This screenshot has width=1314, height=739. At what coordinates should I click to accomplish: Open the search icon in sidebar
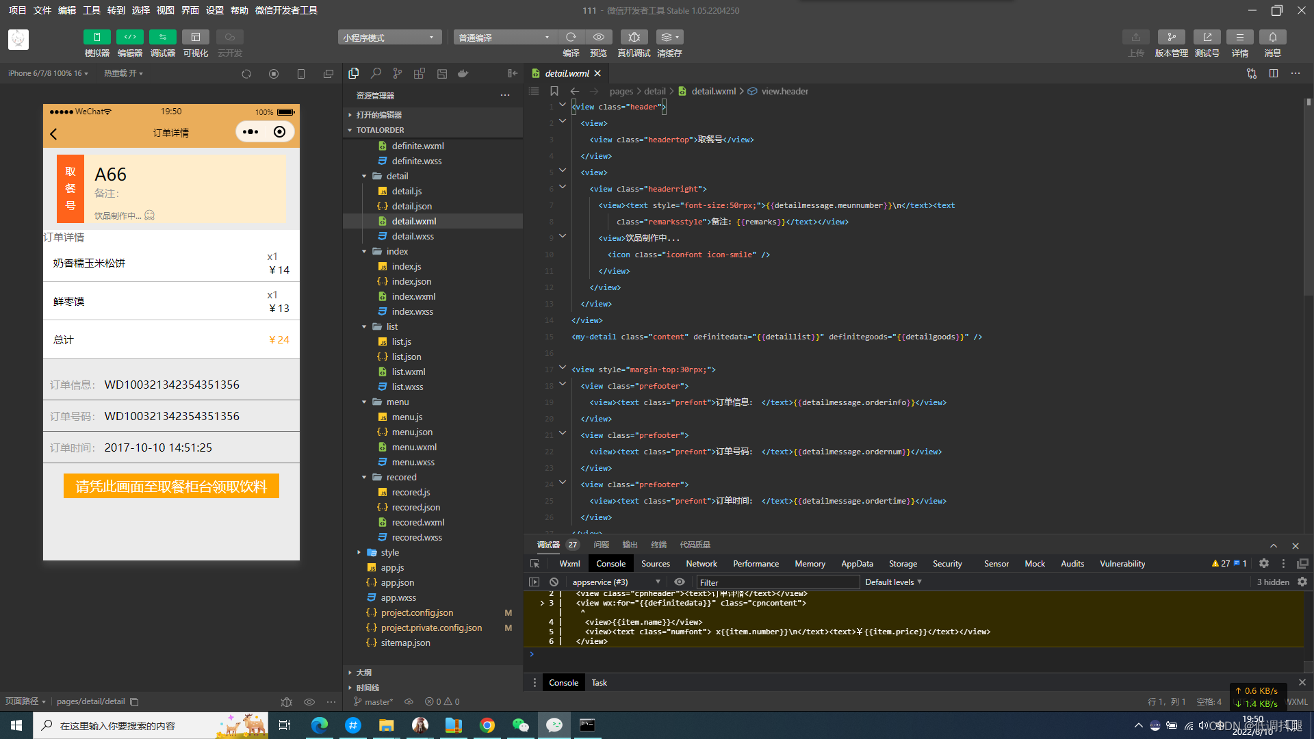376,73
